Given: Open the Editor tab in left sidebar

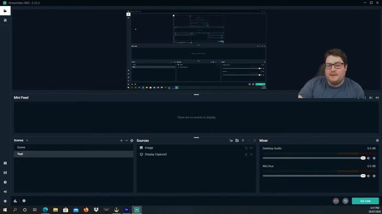Looking at the screenshot, I should click(x=5, y=11).
